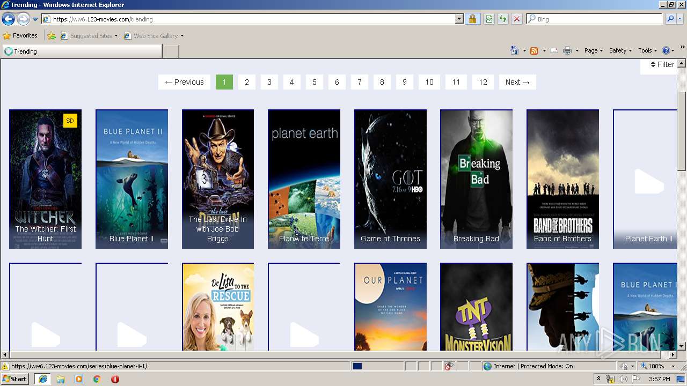This screenshot has width=687, height=386.
Task: Click Internet Explorer taskbar icon
Action: [x=42, y=379]
